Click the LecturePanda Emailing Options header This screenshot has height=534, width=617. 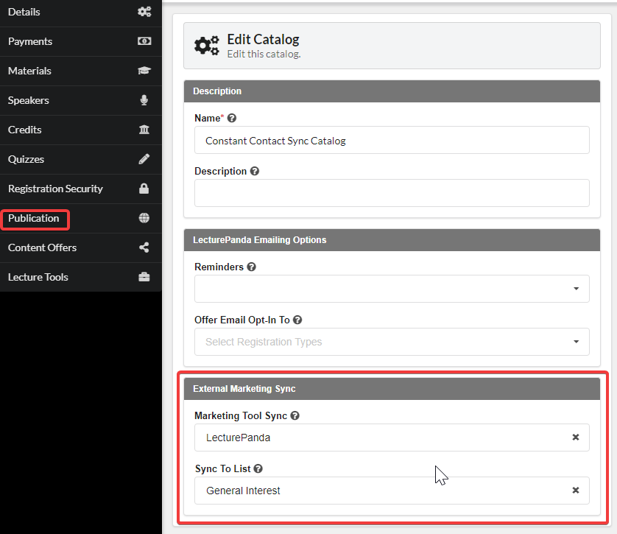point(392,240)
